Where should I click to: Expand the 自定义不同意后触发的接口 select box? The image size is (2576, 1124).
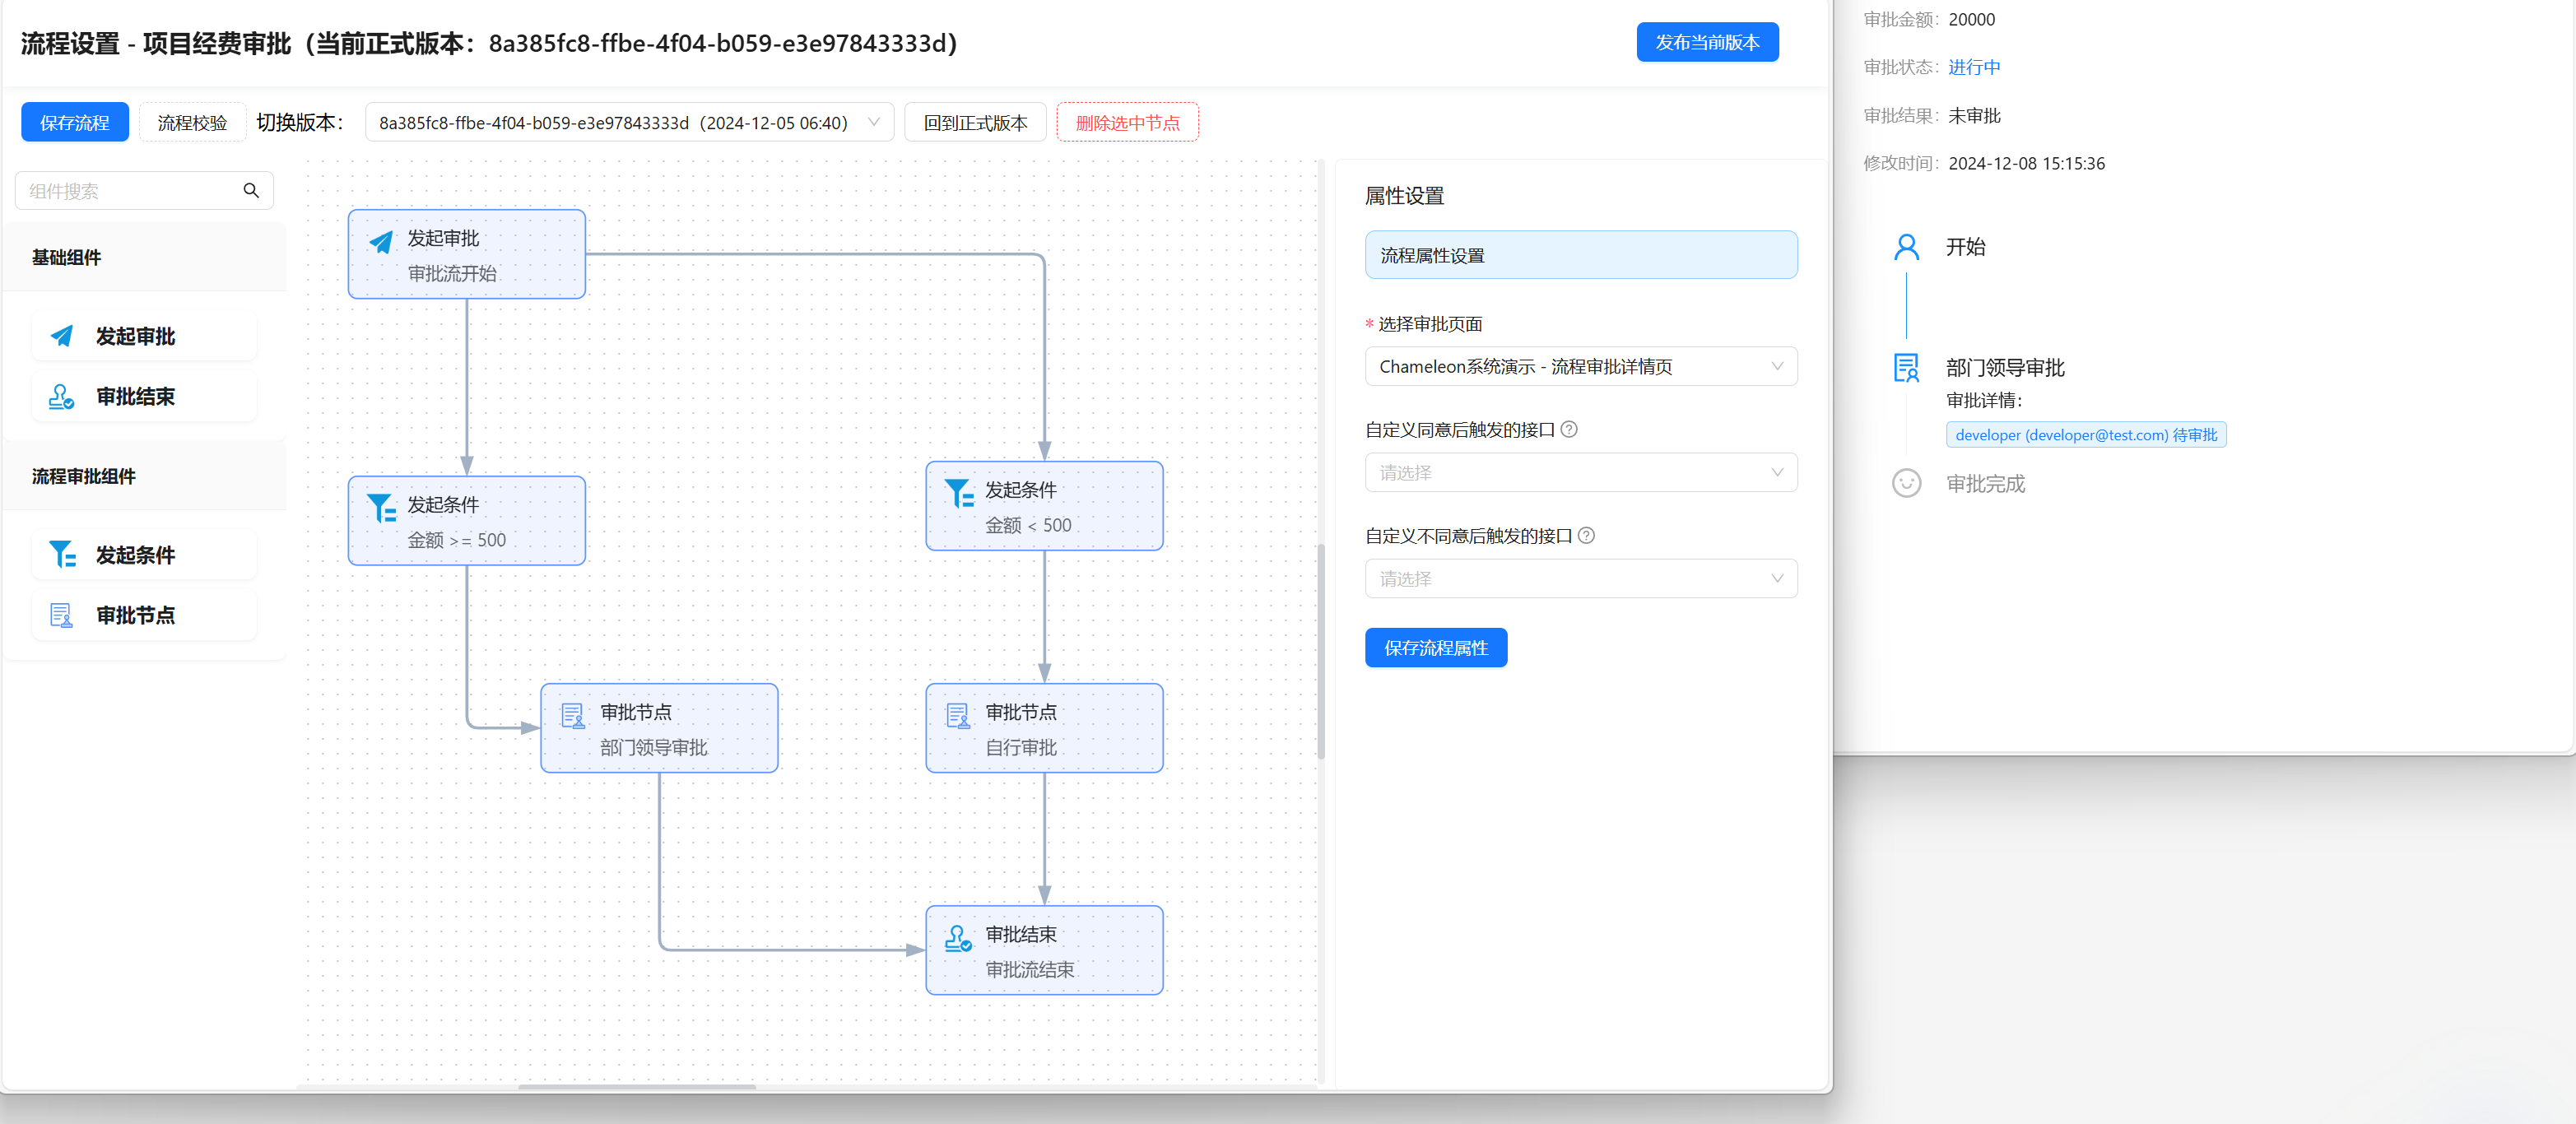[x=1580, y=578]
